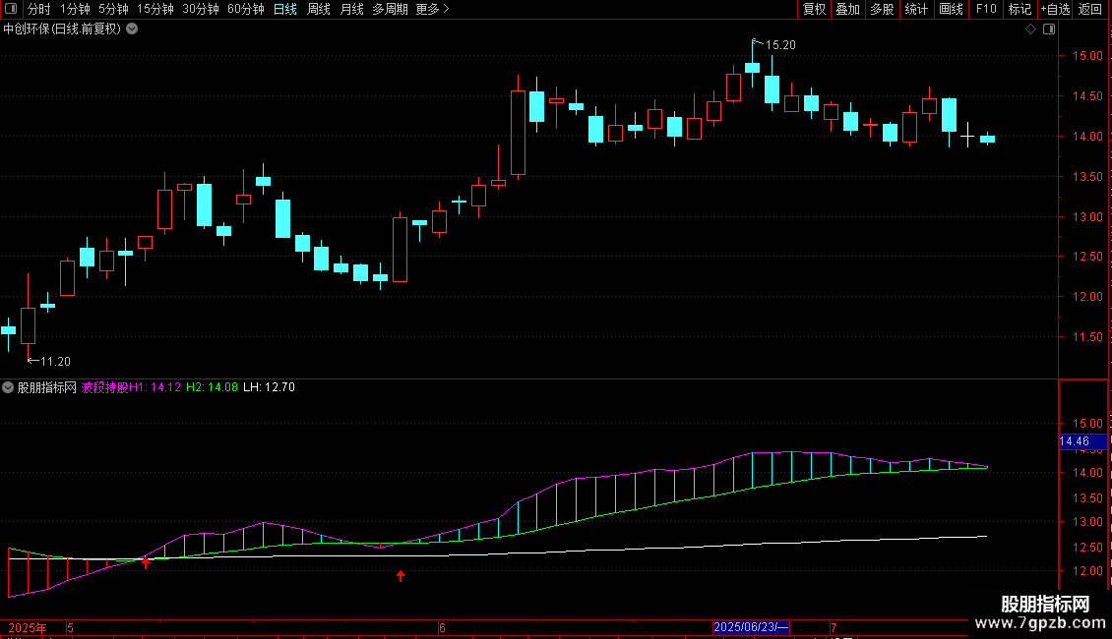Toggle the left sidebar panel icon
1112x639 pixels.
[x=11, y=9]
